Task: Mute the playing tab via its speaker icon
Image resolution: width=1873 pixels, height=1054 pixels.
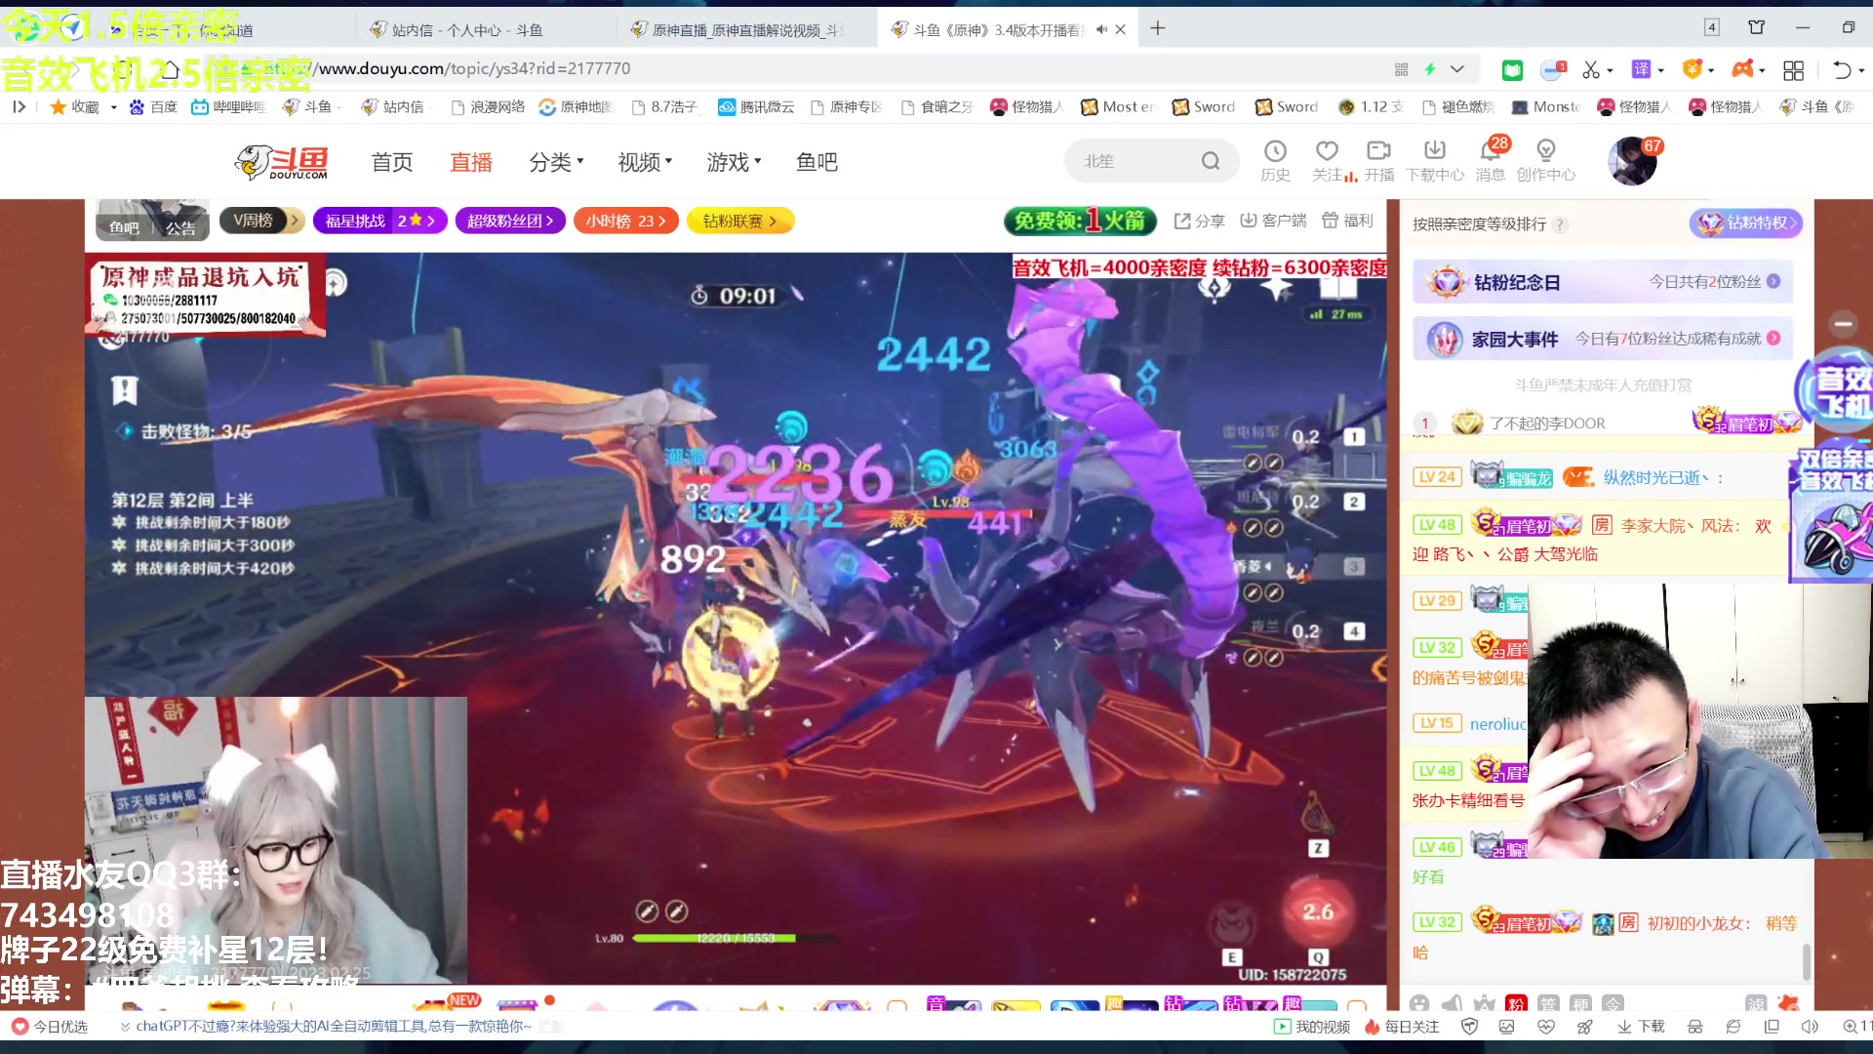Action: coord(1101,30)
